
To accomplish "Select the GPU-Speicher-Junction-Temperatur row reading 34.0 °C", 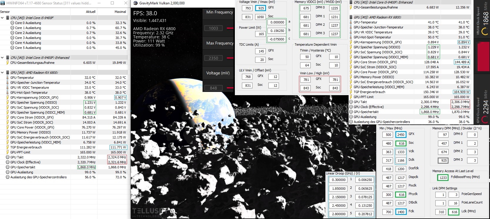I will coord(64,83).
